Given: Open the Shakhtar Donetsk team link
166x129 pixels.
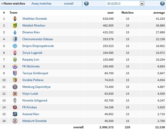Looking at the screenshot, I should point(35,19).
